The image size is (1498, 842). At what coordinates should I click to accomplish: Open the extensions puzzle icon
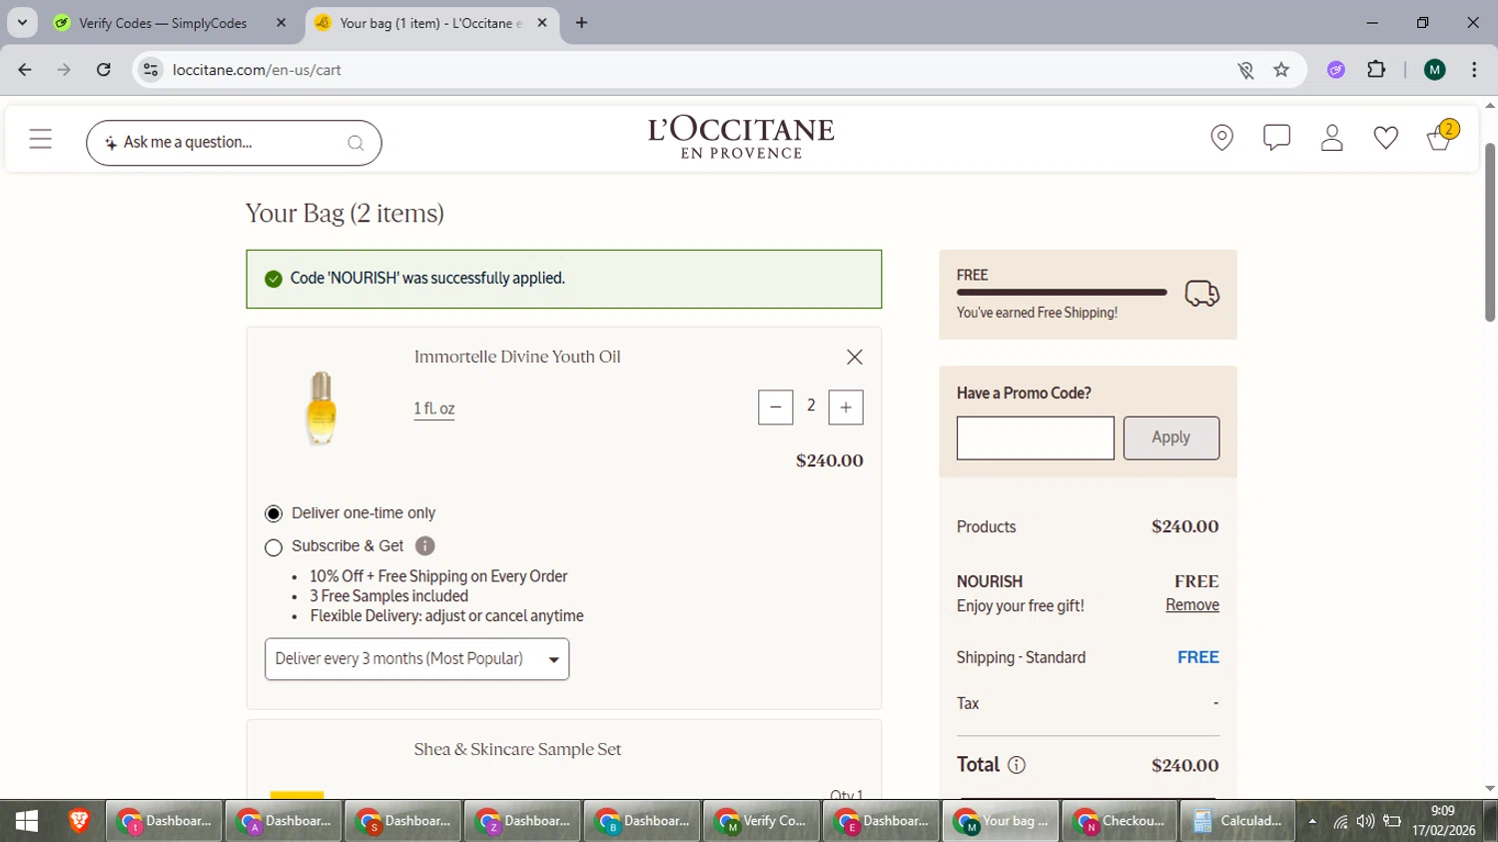coord(1376,70)
